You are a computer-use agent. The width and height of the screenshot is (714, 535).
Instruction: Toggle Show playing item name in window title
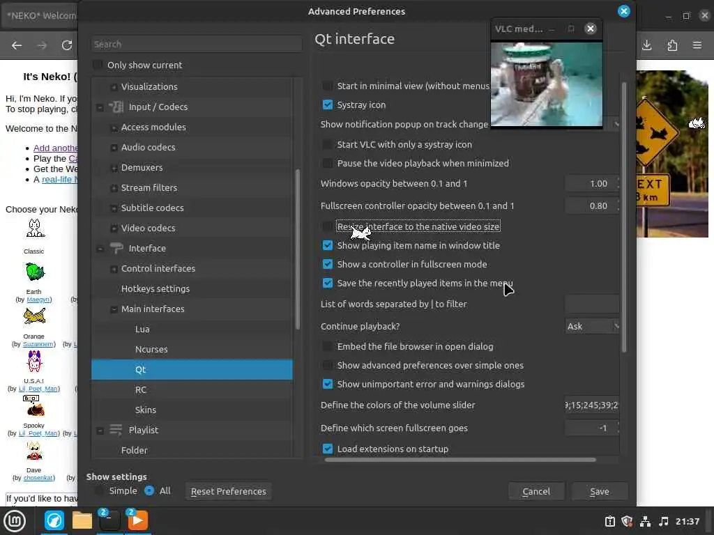(x=328, y=245)
